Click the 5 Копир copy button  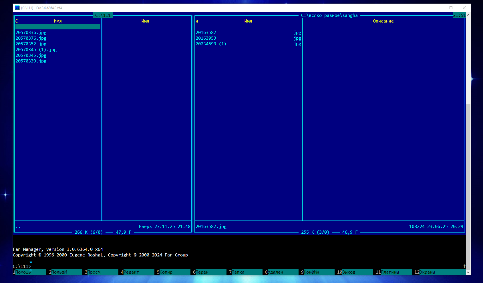tap(174, 272)
